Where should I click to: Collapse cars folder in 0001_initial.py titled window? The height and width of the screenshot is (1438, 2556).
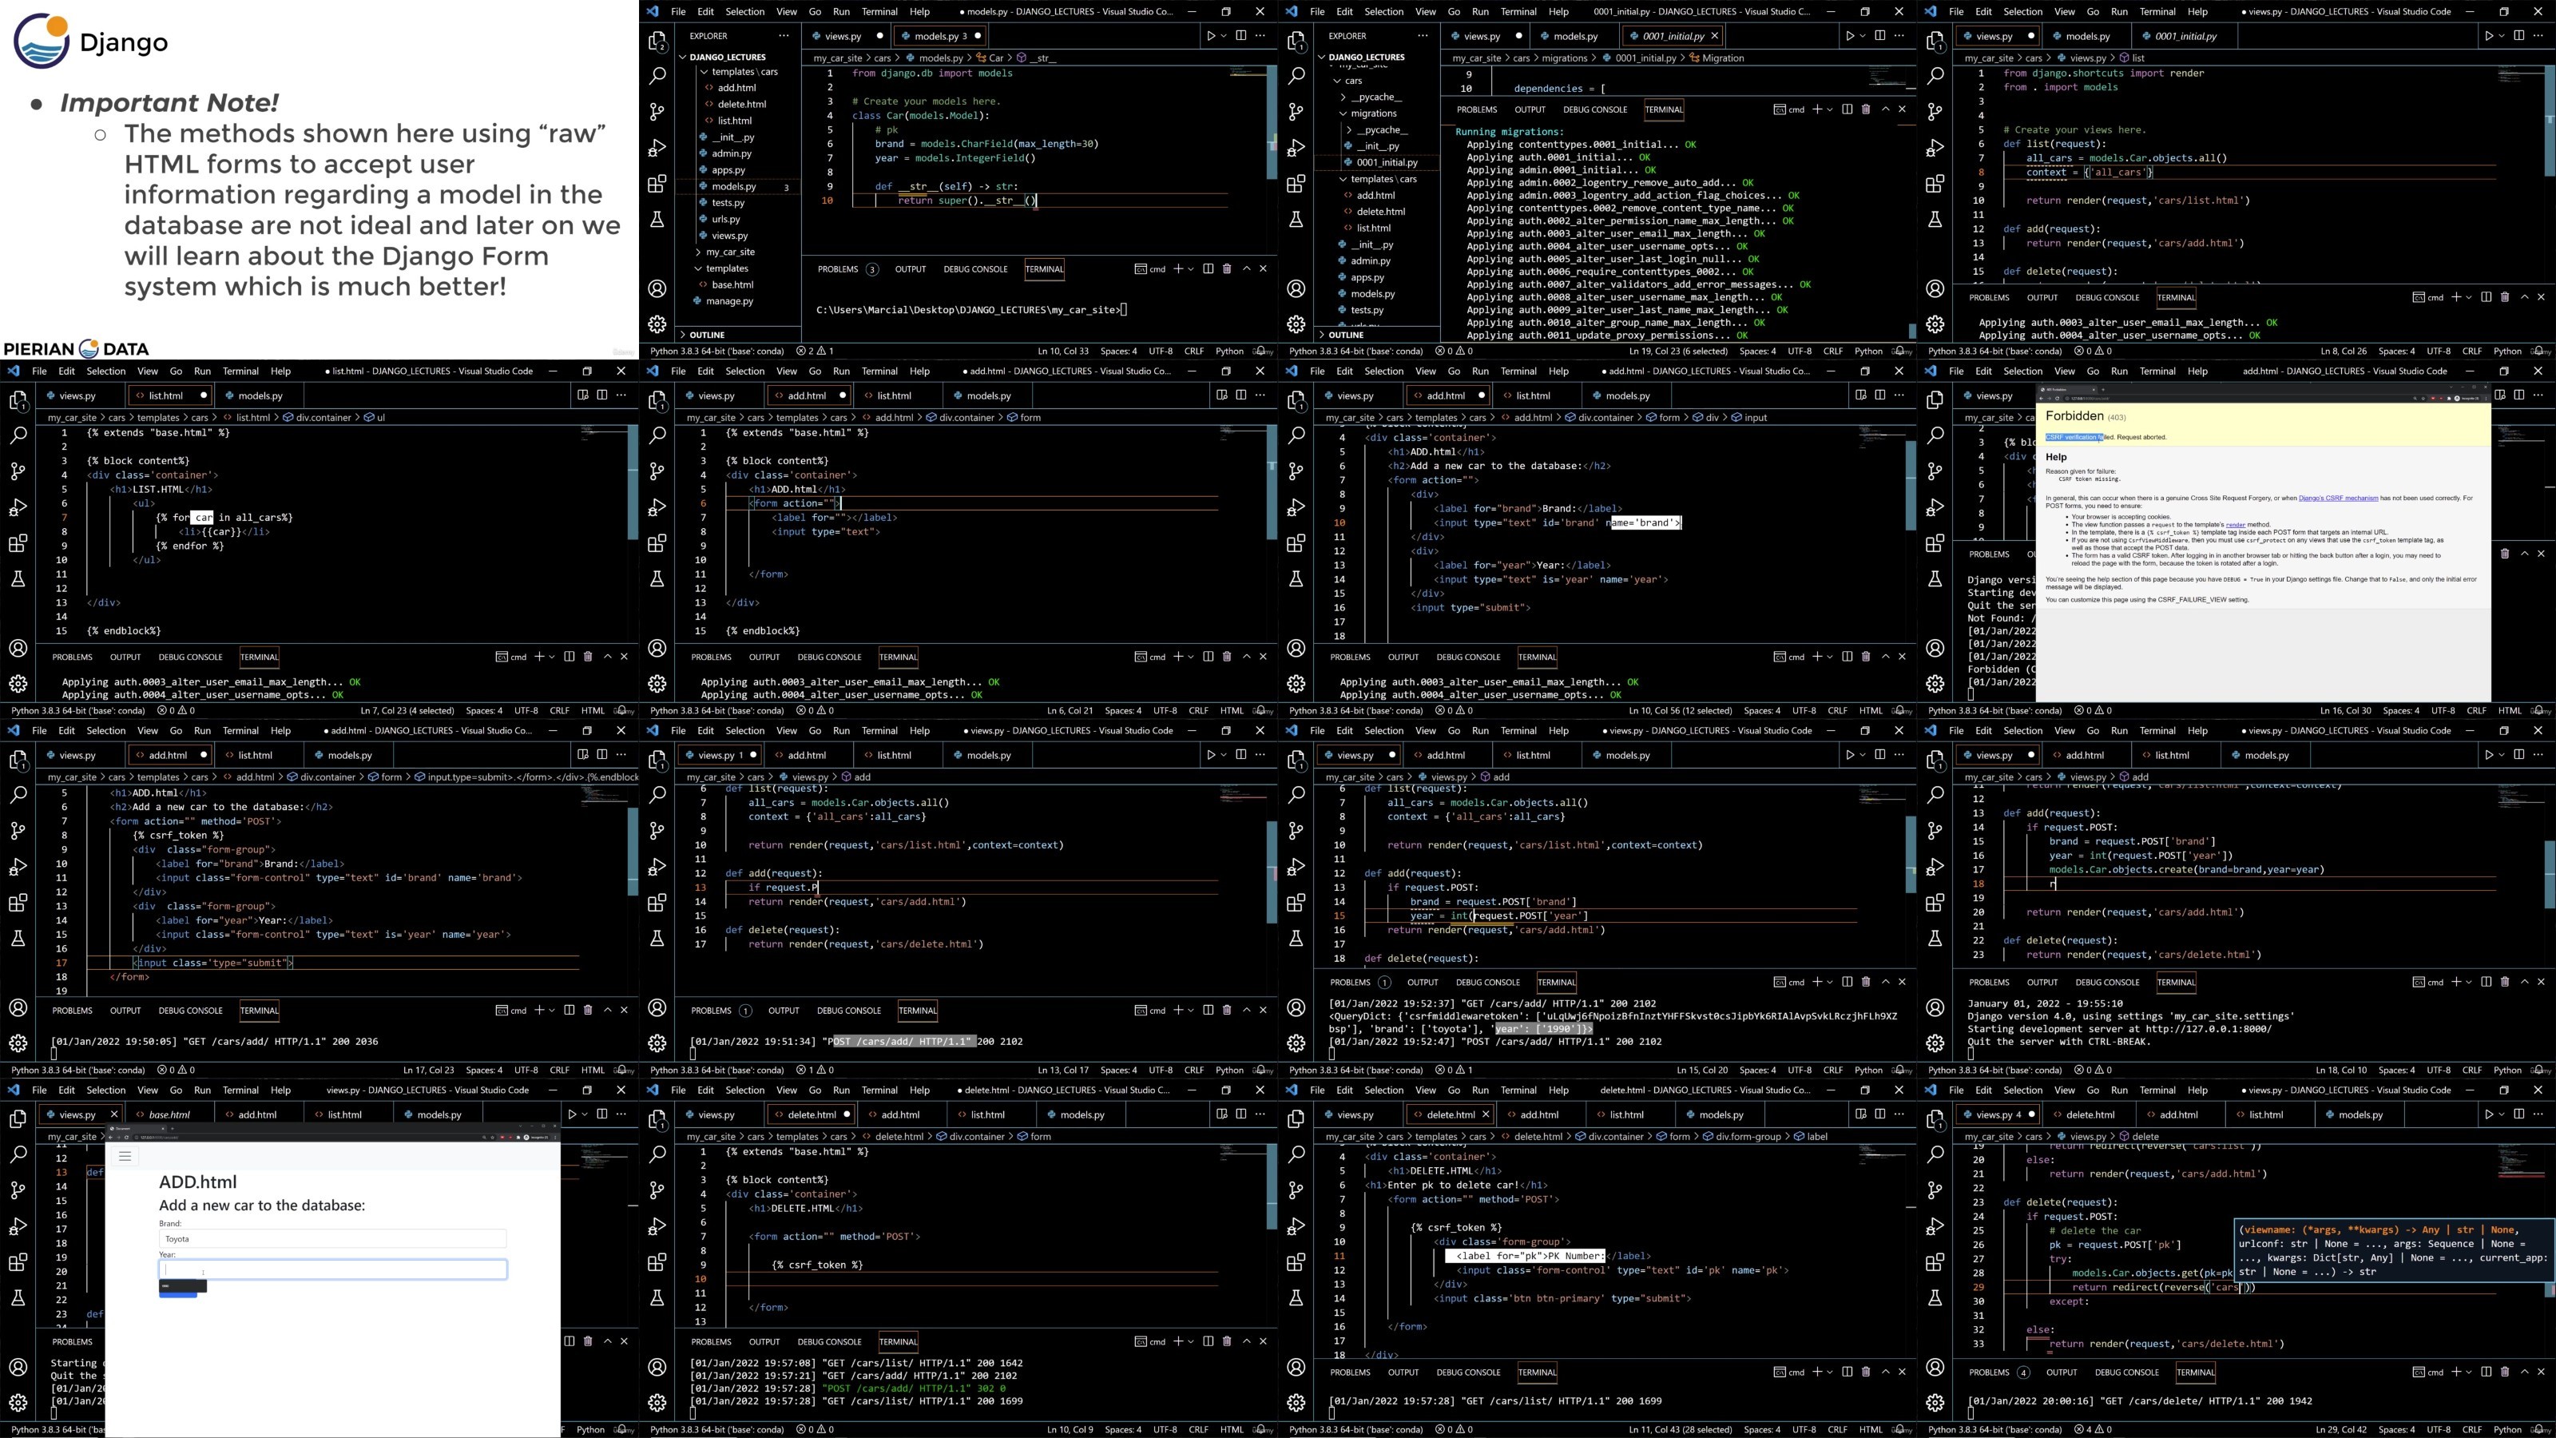point(1338,81)
